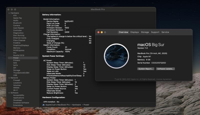
Task: Collapse the Hardware section in sidebar
Action: pos(9,13)
